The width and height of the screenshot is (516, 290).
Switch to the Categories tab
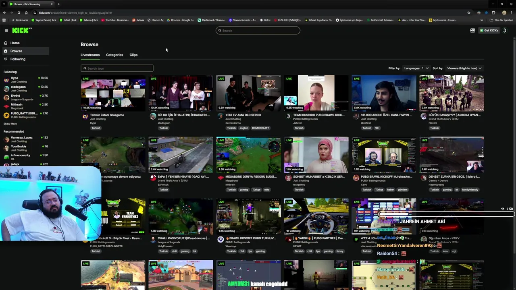point(114,55)
